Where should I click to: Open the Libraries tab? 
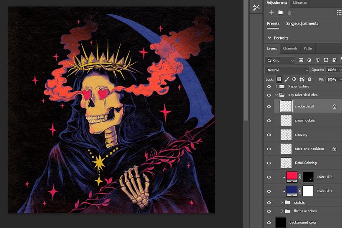pyautogui.click(x=299, y=2)
